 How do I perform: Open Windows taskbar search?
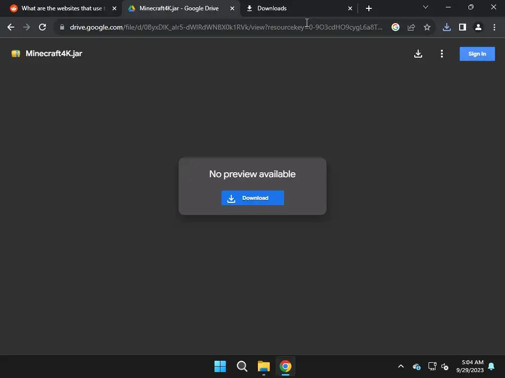[x=242, y=366]
